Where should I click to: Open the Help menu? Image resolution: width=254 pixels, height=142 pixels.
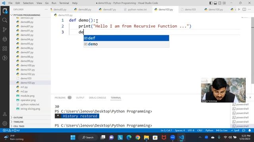(75, 3)
